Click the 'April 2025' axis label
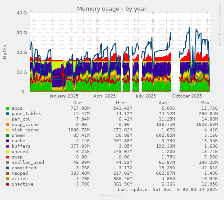Viewport: 224px width, 200px height. pyautogui.click(x=105, y=96)
